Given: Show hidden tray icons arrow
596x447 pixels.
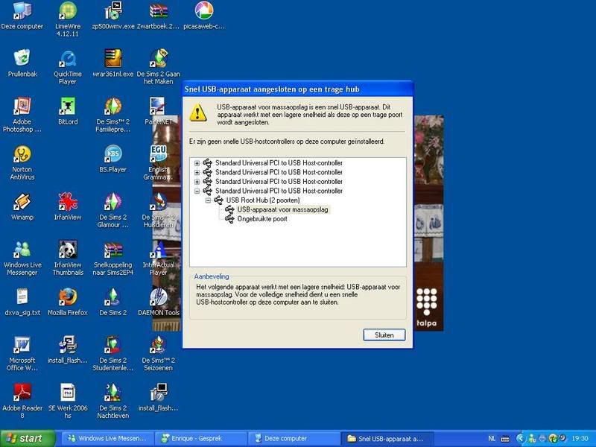Looking at the screenshot, I should point(520,439).
